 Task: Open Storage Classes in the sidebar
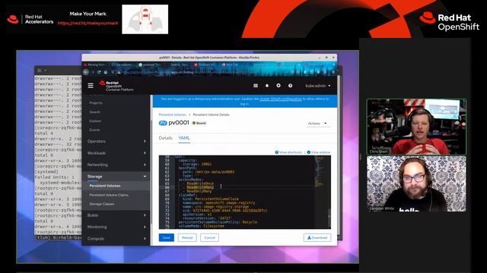102,204
